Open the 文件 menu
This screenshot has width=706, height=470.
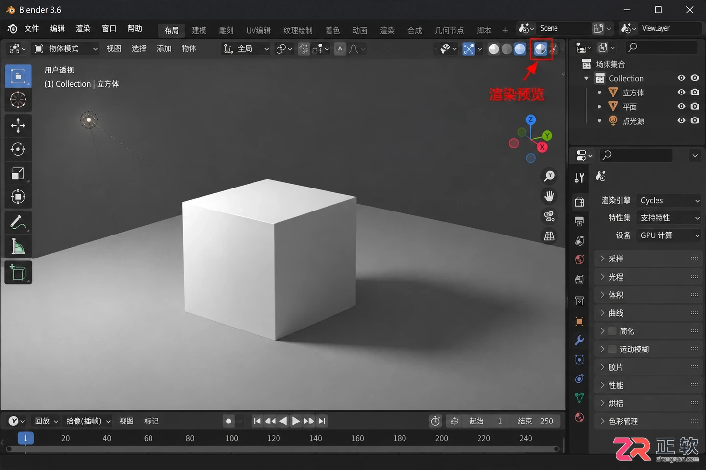coord(32,28)
